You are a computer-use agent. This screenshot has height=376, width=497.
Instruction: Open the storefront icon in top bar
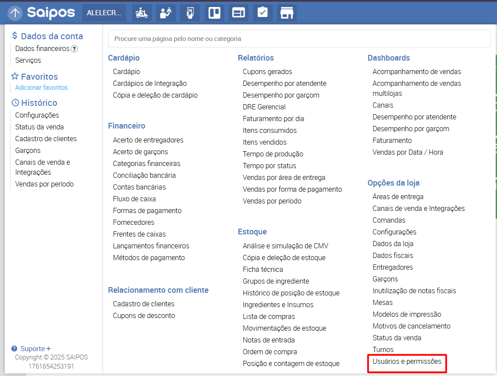click(287, 13)
